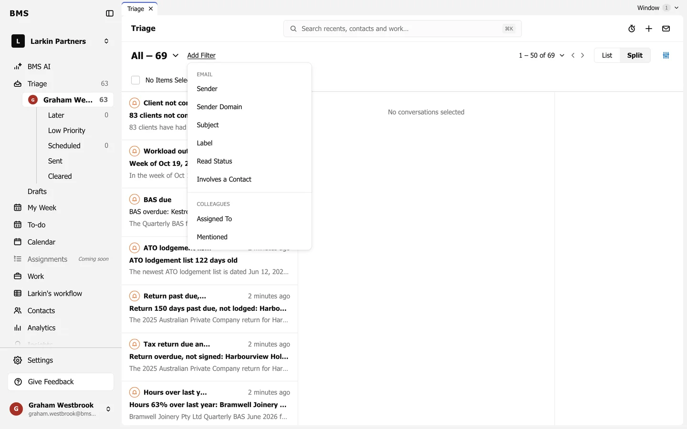Screen dimensions: 687x429
Task: Switch to Split view
Action: 635,55
